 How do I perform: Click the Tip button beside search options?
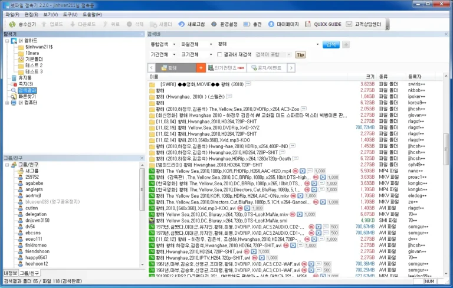click(x=300, y=54)
